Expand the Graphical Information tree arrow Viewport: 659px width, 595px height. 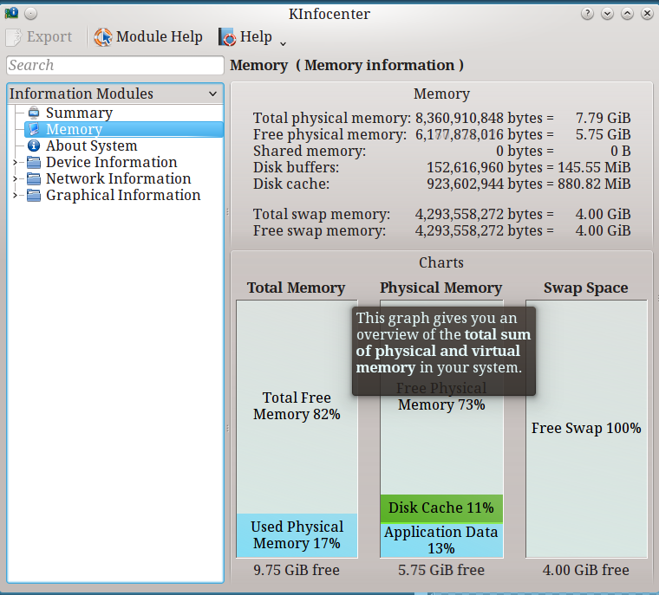15,195
